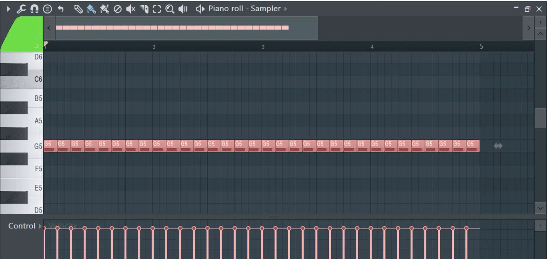Jump to bar 4 on the timeline

372,47
